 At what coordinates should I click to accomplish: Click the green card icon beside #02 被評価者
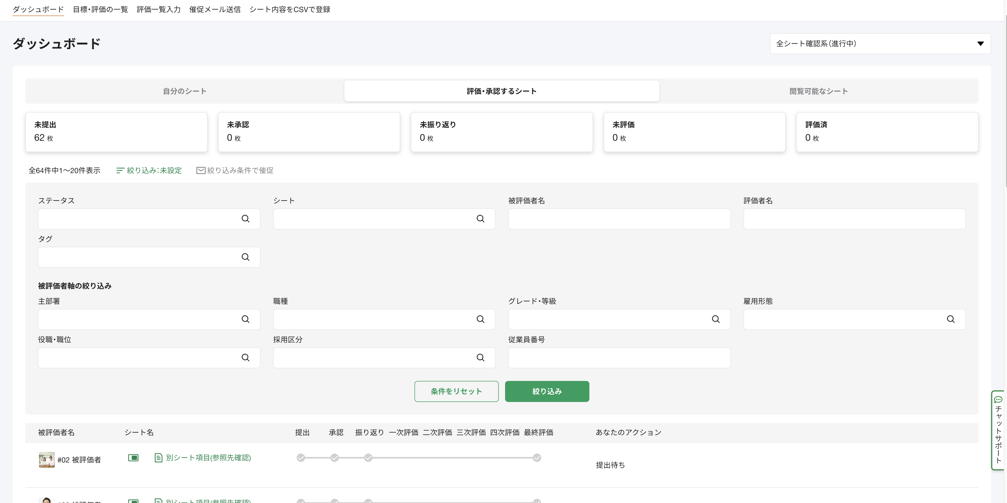pyautogui.click(x=133, y=458)
